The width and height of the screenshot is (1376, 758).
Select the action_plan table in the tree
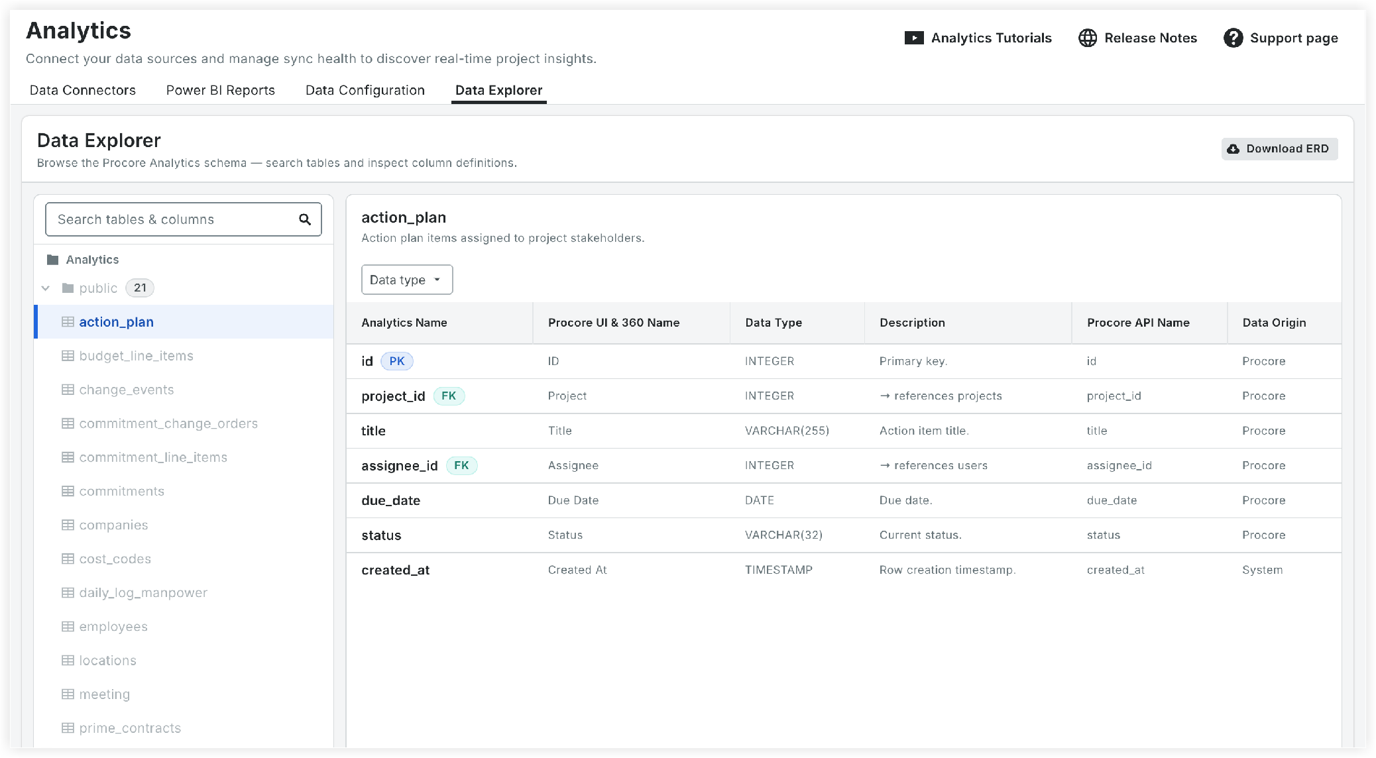184,322
